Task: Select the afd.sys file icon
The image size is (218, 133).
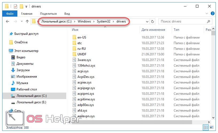Action: pyautogui.click(x=74, y=110)
